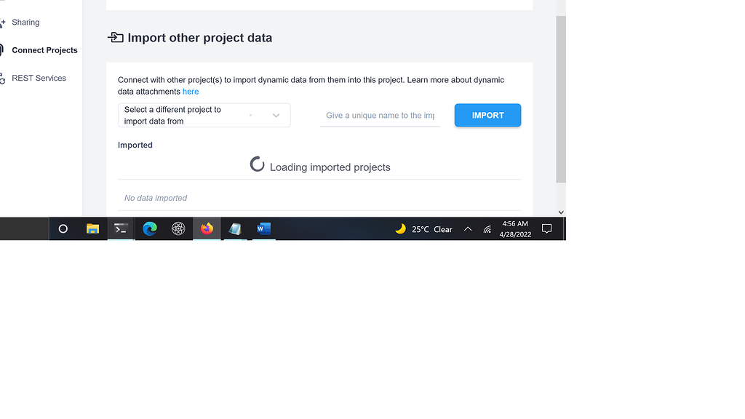Viewport: 745px width, 419px height.
Task: Follow the 'here' learn more link
Action: click(x=191, y=91)
